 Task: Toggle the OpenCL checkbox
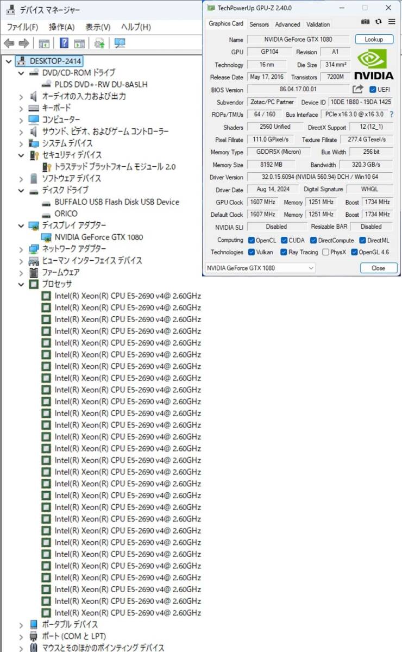pos(252,240)
